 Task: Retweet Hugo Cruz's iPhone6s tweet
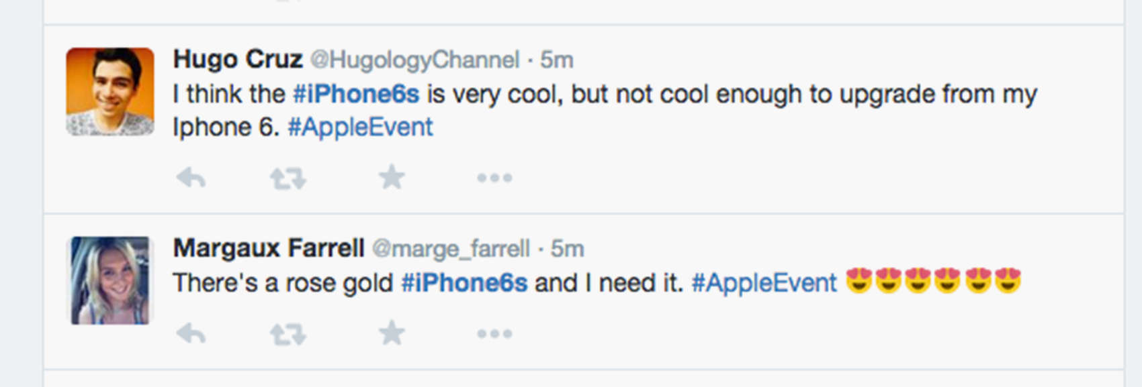tap(288, 178)
